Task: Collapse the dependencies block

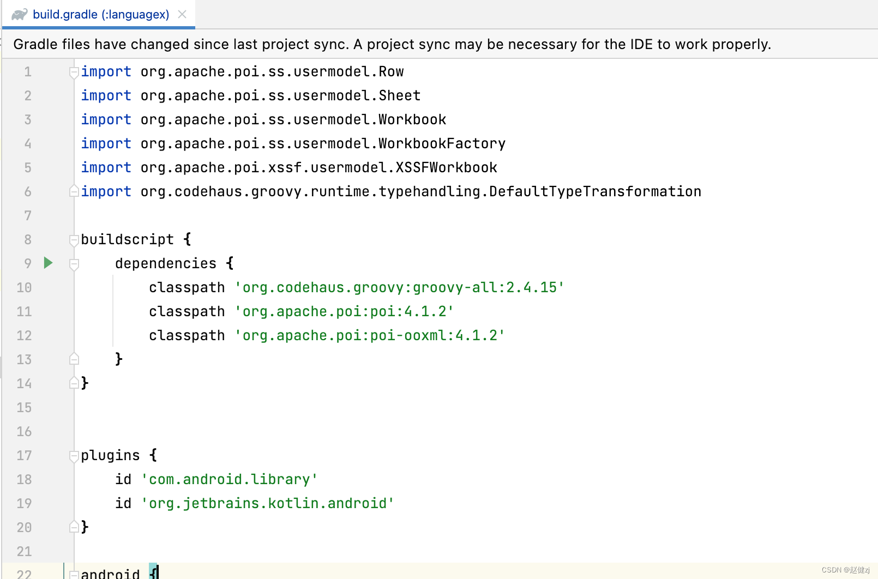Action: pyautogui.click(x=74, y=263)
